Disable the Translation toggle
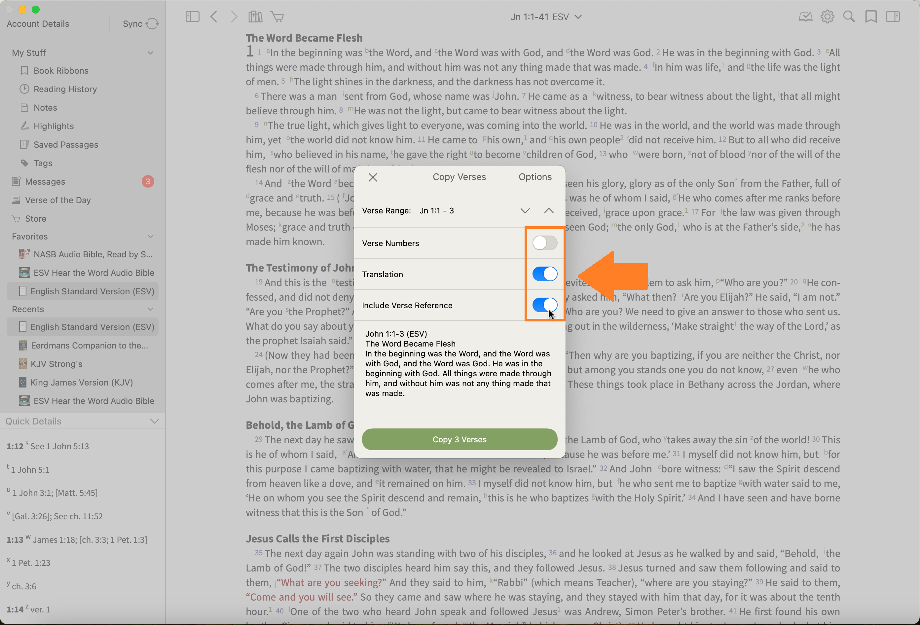 (545, 274)
